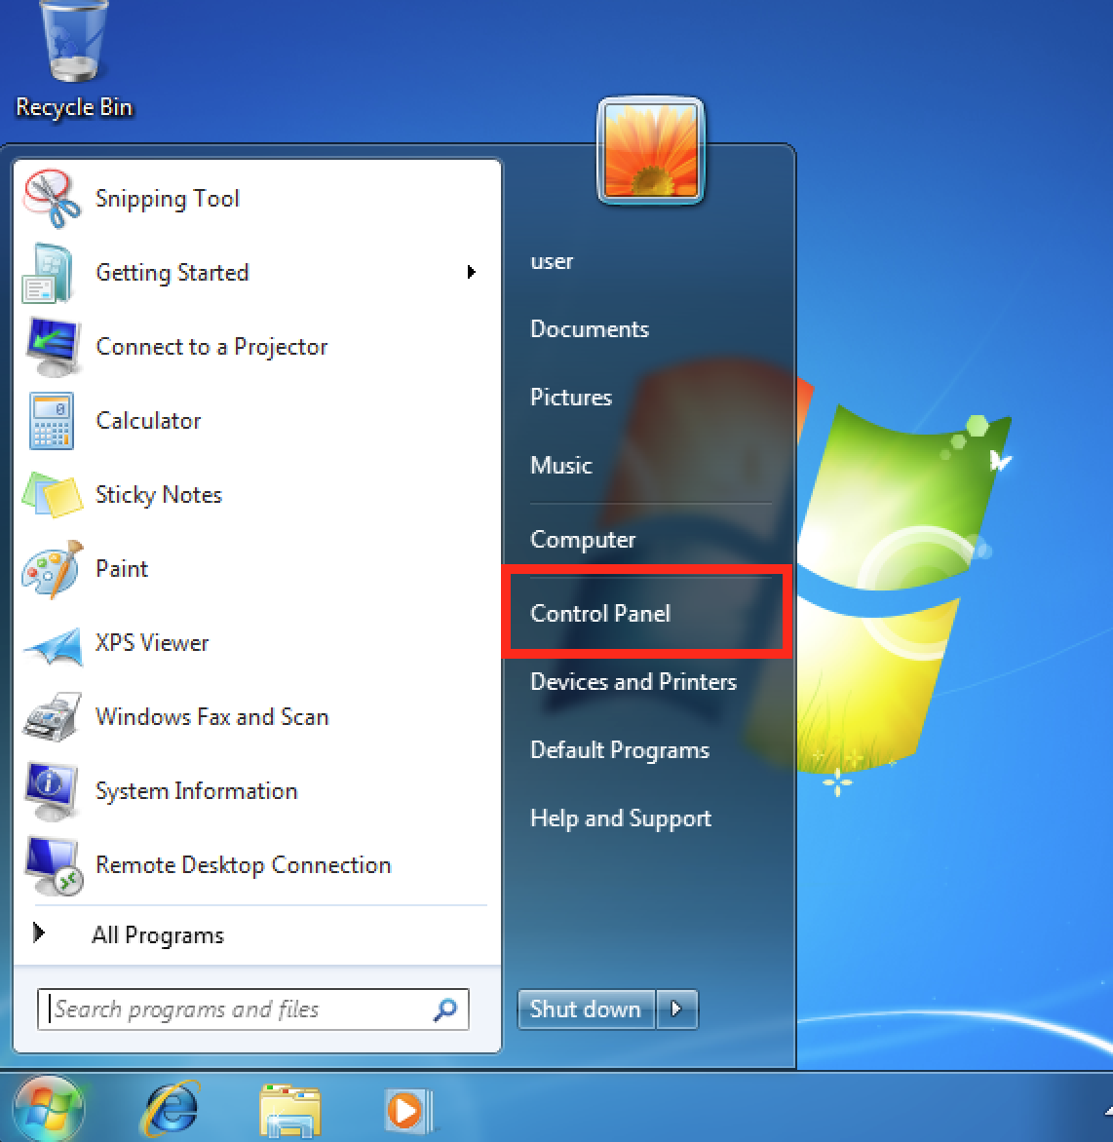This screenshot has height=1142, width=1113.
Task: Click the search magnifier icon
Action: pos(445,1009)
